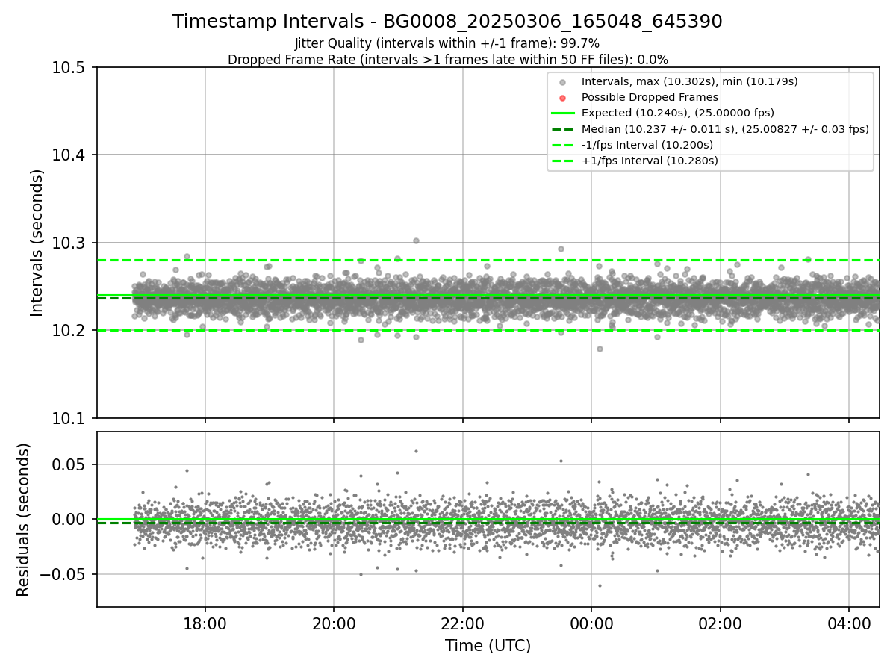Click the 'Intervals (seconds)' y-axis label
896x672 pixels.
pos(37,243)
